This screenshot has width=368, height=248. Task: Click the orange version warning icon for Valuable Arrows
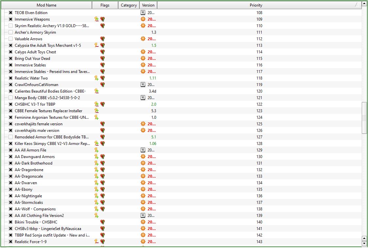(x=143, y=39)
